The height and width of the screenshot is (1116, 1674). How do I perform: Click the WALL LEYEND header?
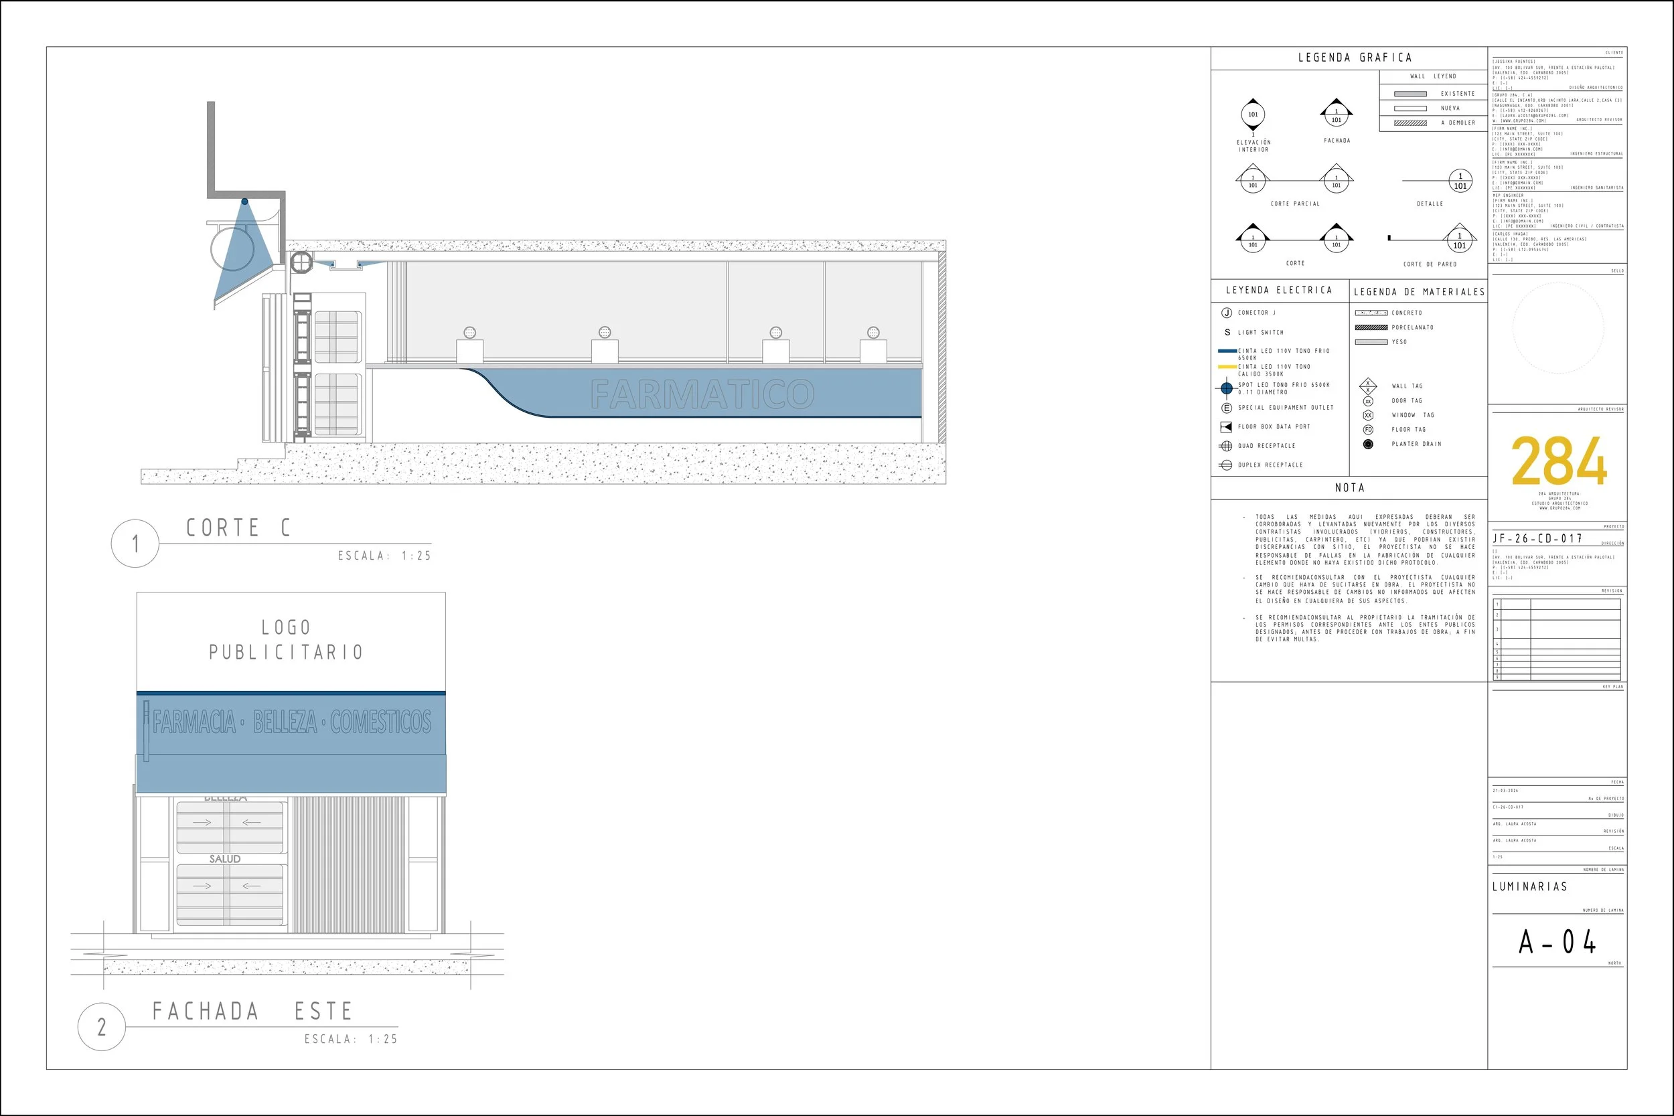[1434, 76]
